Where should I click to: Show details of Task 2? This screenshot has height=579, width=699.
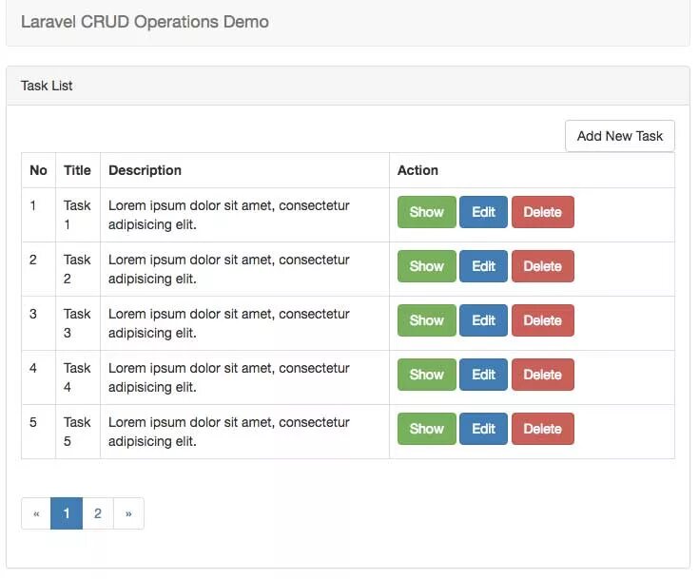(x=427, y=266)
